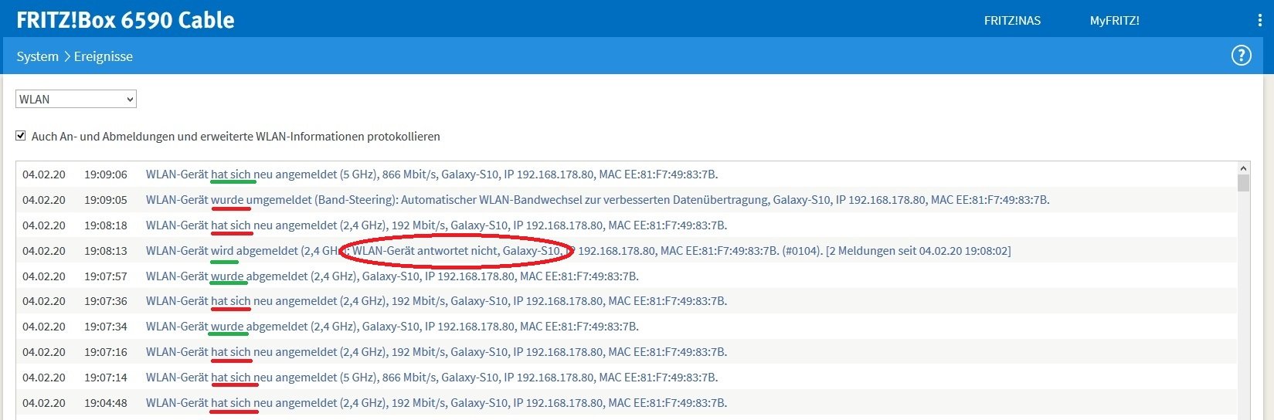Click scrollbar up arrow in event list
1274x420 pixels.
pos(1243,168)
